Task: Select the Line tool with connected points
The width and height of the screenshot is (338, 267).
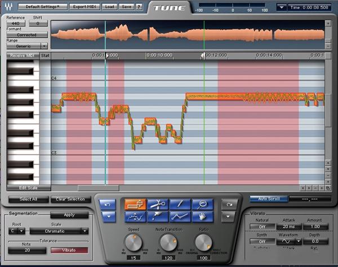Action: coord(179,216)
